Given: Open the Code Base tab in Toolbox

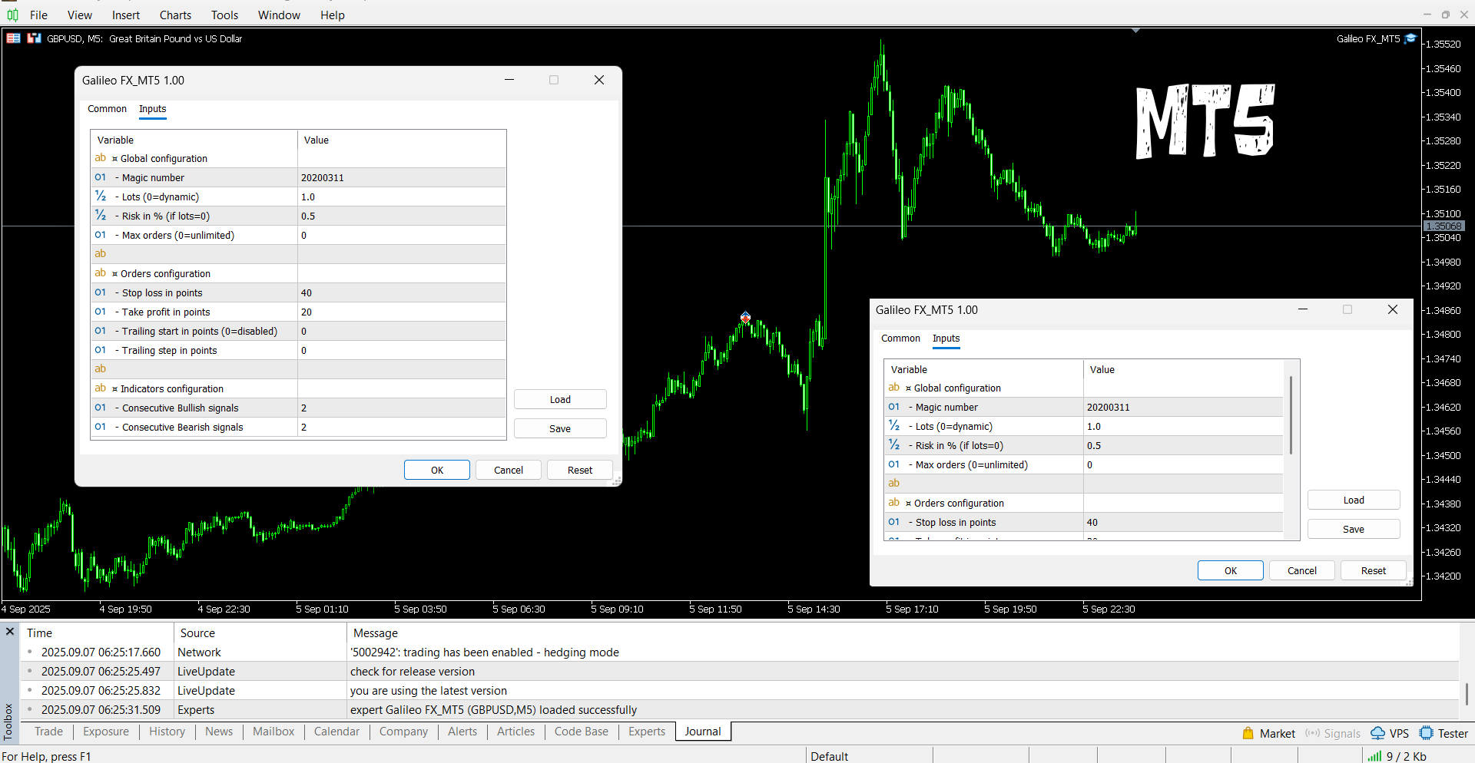Looking at the screenshot, I should (x=581, y=732).
